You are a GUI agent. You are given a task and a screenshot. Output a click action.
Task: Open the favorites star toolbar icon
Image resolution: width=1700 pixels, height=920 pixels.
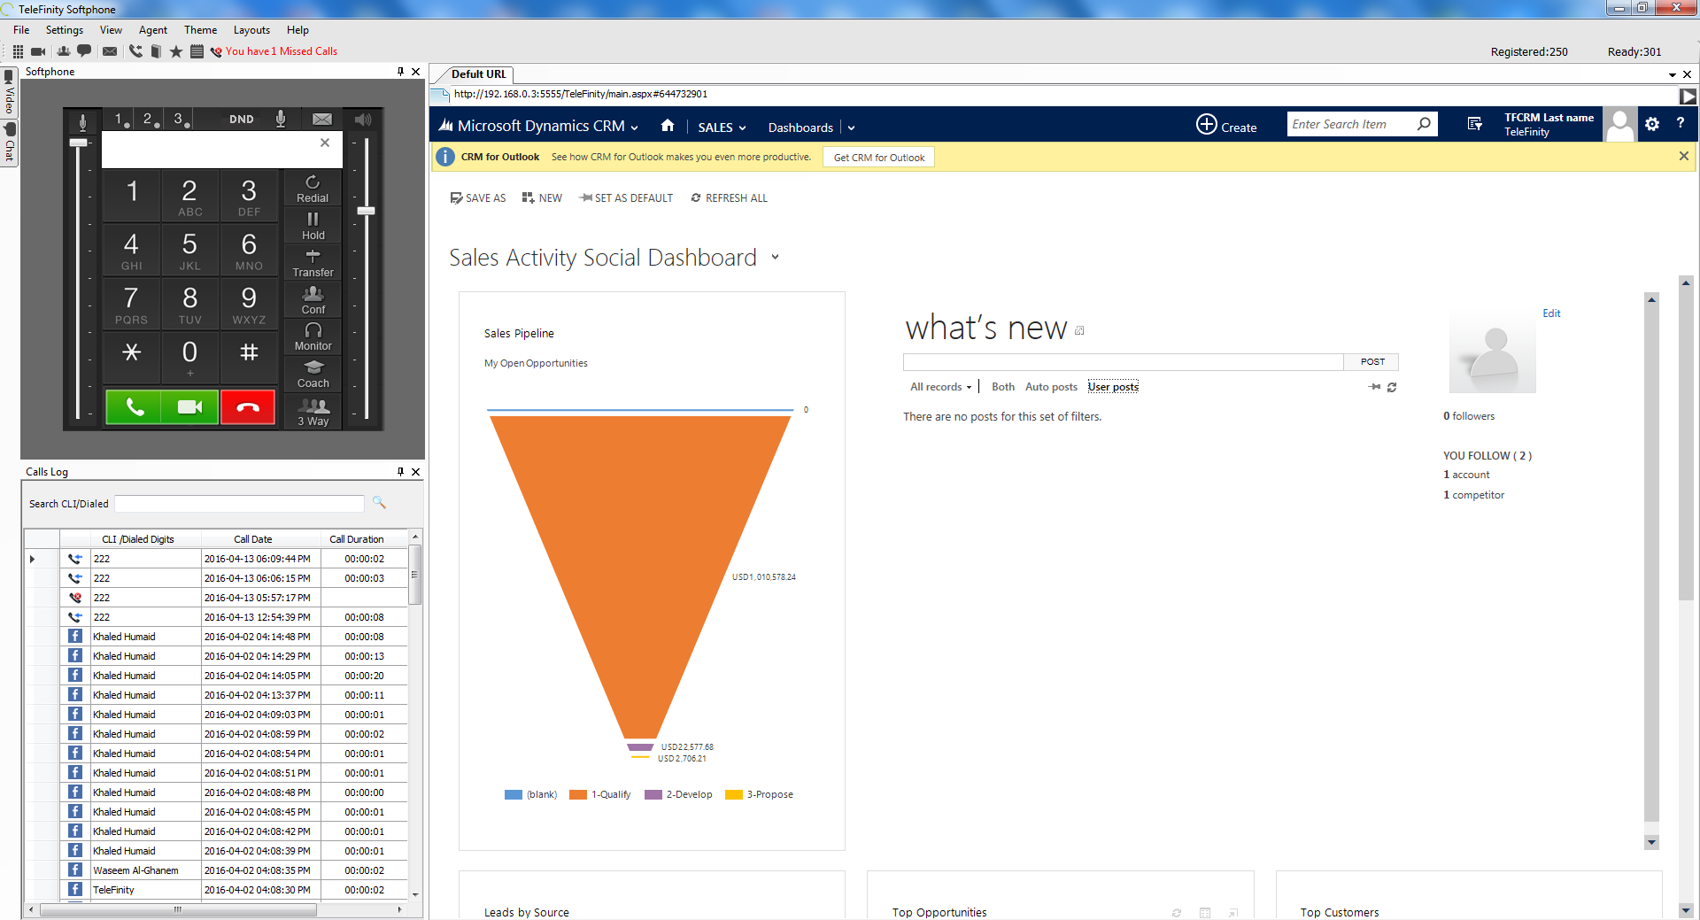(176, 51)
